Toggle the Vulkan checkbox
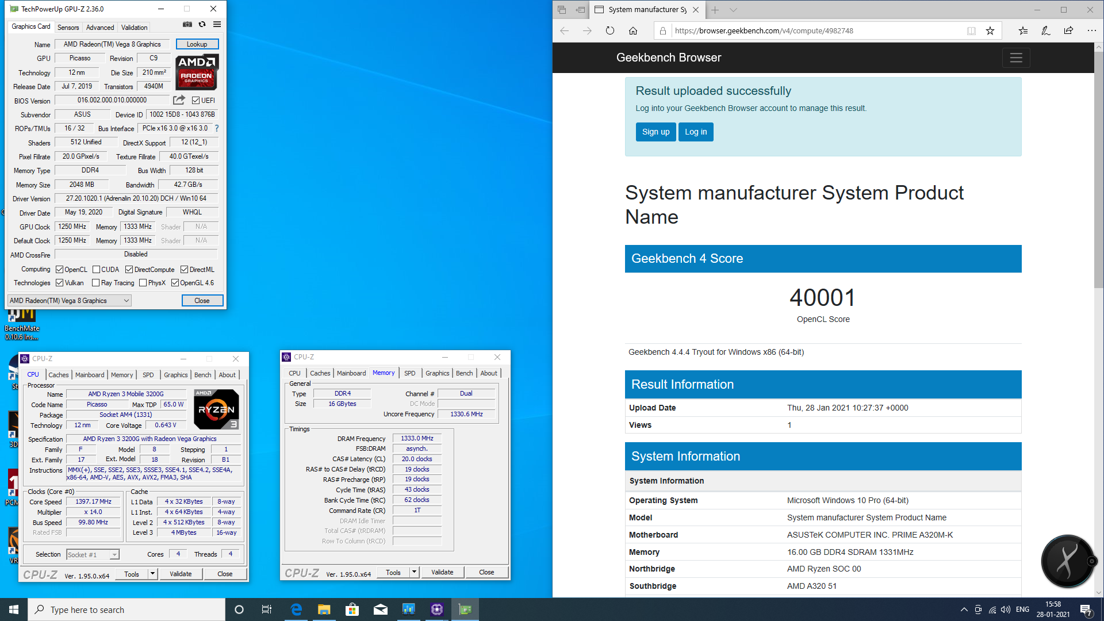The height and width of the screenshot is (621, 1104). tap(59, 283)
